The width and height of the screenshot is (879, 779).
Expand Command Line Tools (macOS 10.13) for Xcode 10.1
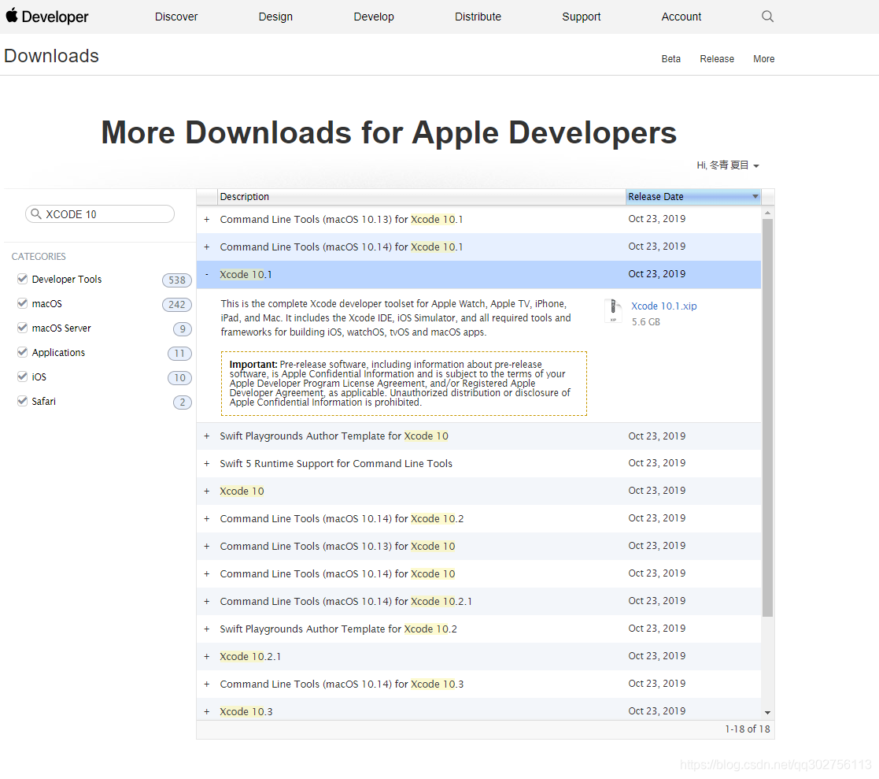pyautogui.click(x=207, y=220)
